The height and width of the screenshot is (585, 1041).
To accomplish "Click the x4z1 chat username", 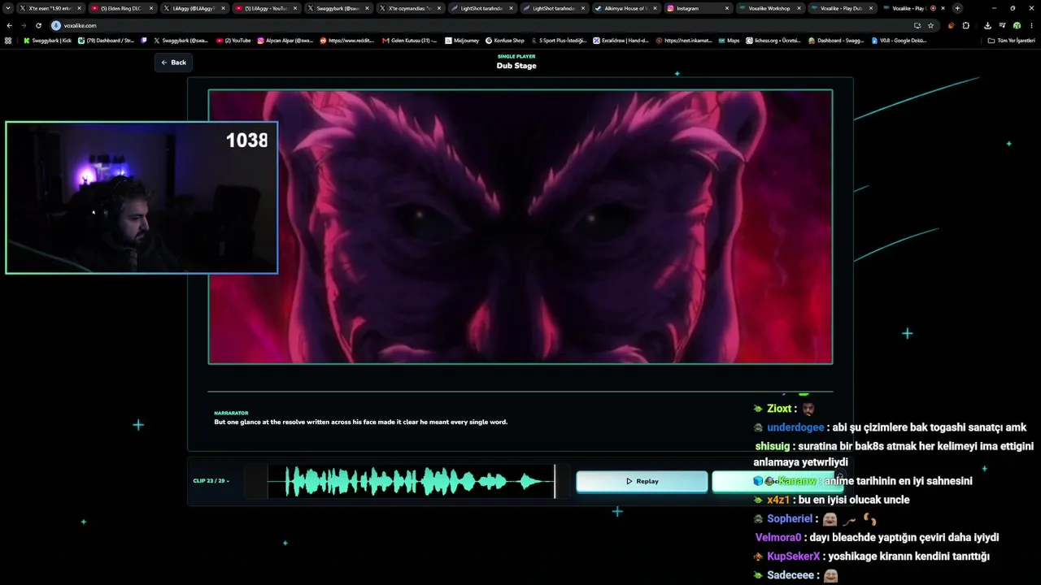I will pos(778,500).
